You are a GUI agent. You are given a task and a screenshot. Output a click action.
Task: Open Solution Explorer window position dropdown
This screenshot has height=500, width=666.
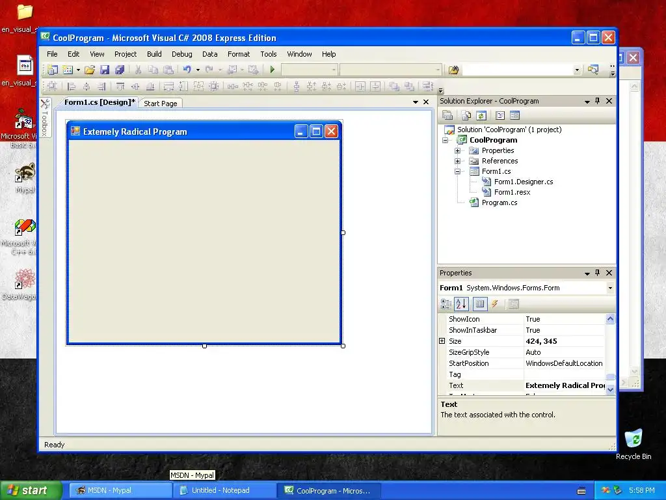tap(587, 102)
